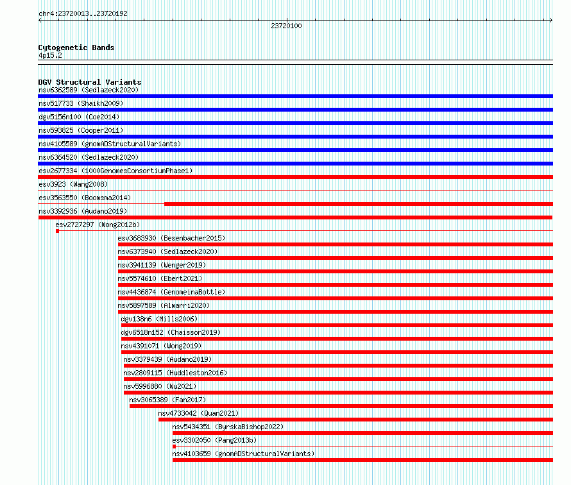571x485 pixels.
Task: Select dgv138n6 (Mills2006) label
Action: pos(159,319)
